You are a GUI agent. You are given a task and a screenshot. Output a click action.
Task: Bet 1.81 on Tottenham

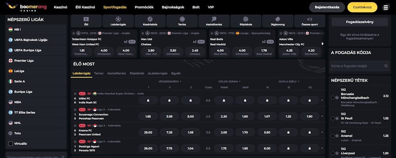click(82, 52)
